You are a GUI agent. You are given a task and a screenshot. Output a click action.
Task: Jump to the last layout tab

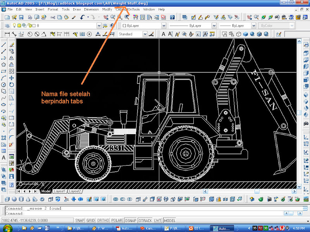coord(36,191)
